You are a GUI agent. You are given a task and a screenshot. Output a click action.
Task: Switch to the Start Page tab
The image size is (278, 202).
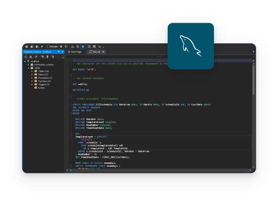pyautogui.click(x=75, y=51)
